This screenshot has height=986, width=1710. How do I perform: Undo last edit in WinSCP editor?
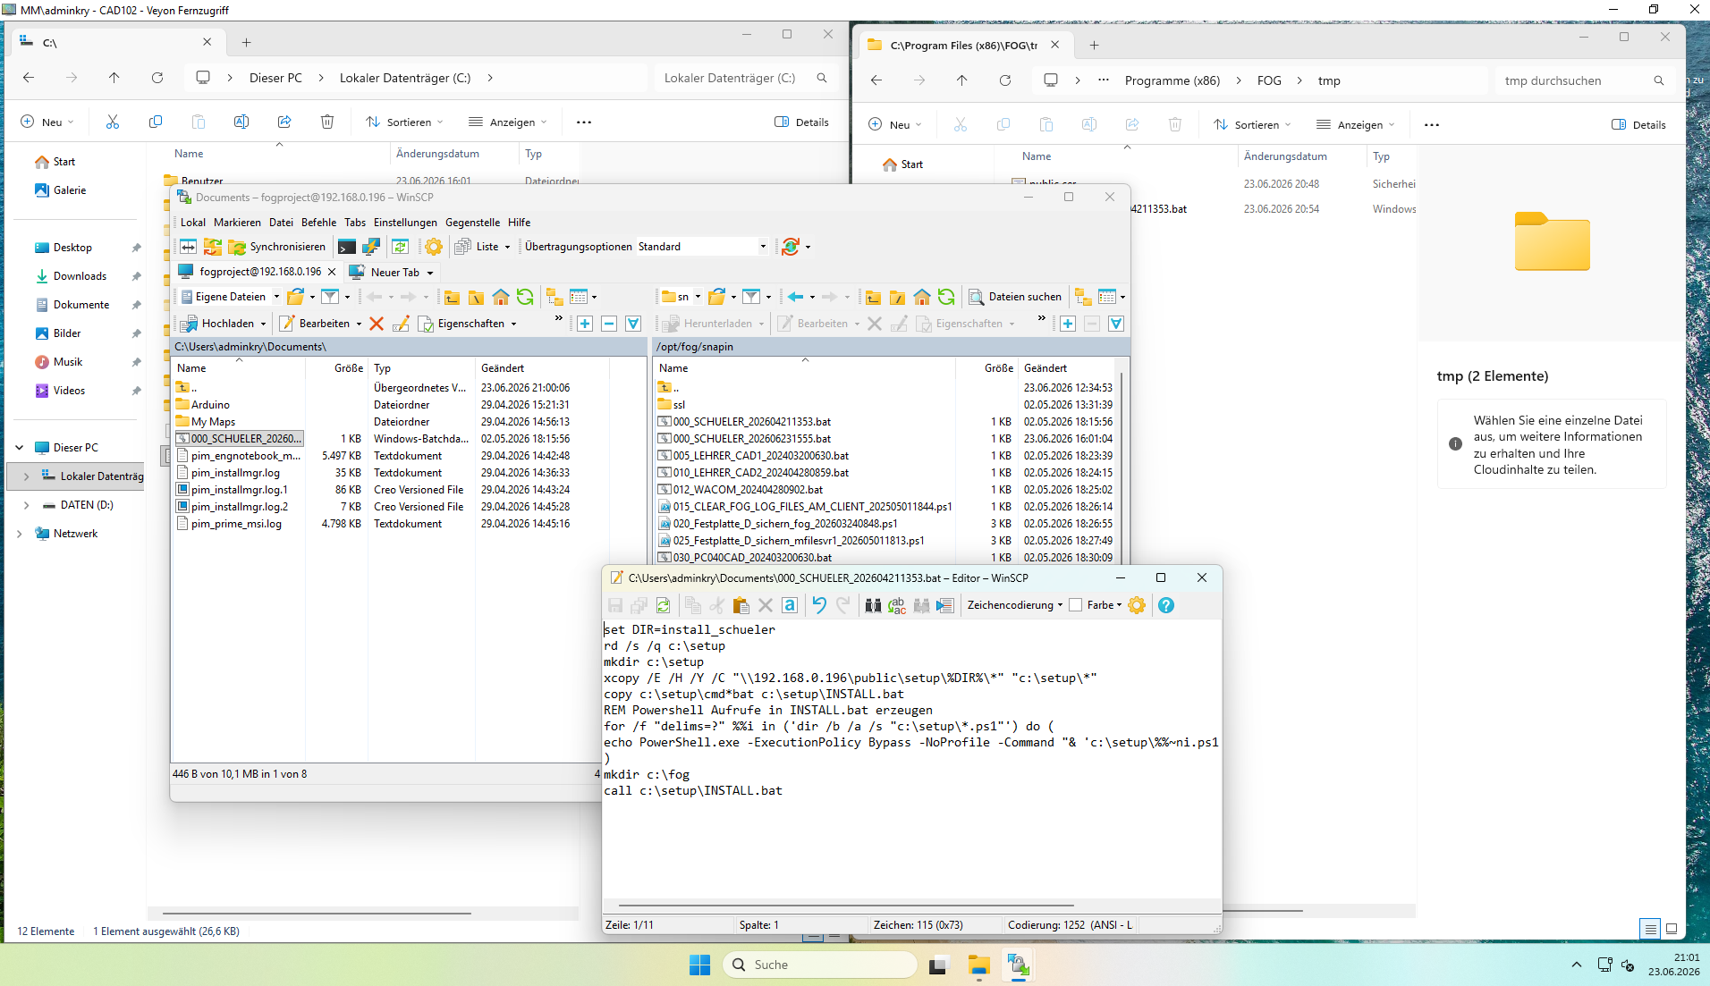819,605
